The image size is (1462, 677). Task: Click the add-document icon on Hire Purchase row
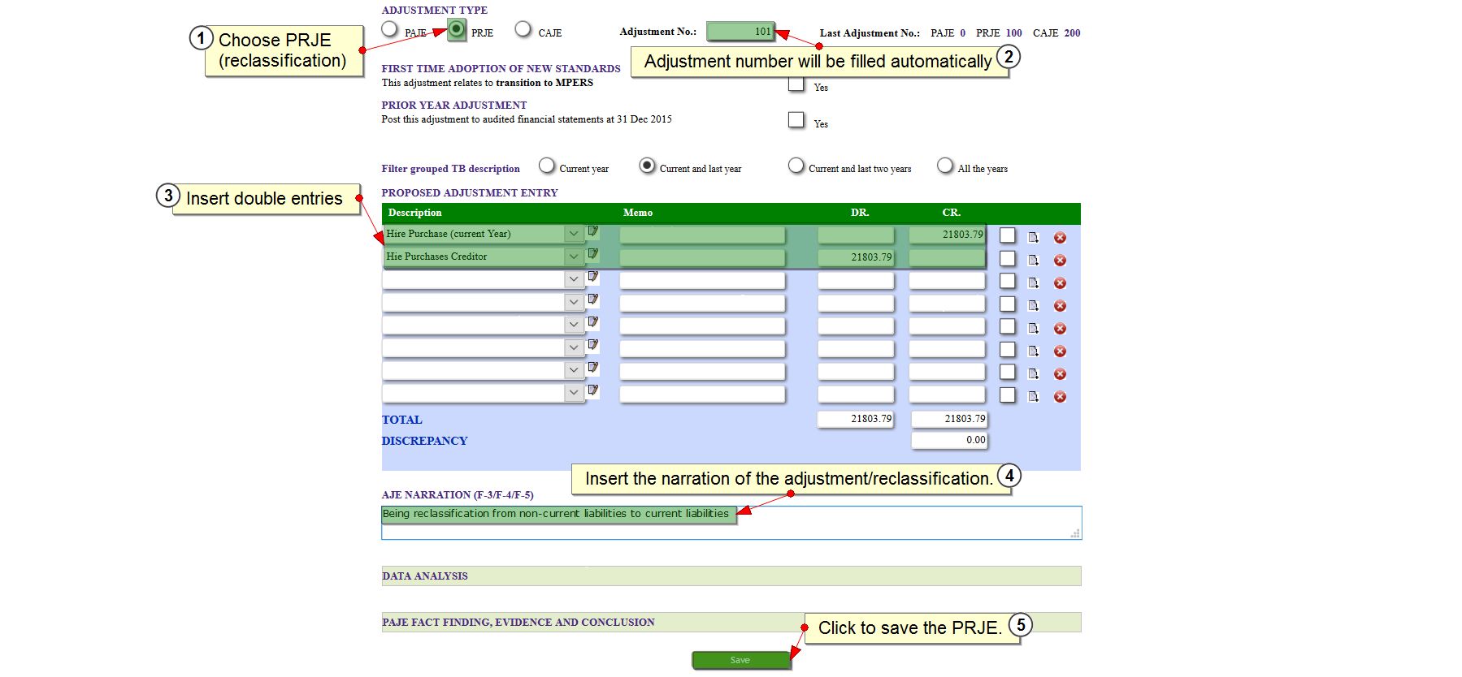[1033, 238]
